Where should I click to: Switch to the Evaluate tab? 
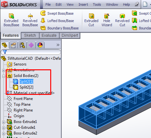pos(49,35)
